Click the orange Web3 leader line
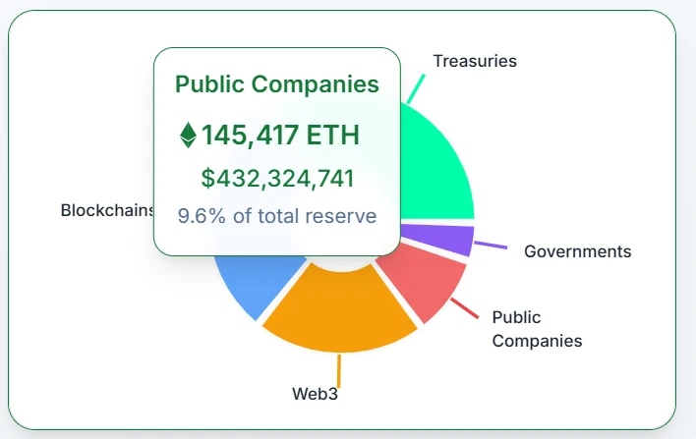The width and height of the screenshot is (696, 439). pyautogui.click(x=339, y=370)
